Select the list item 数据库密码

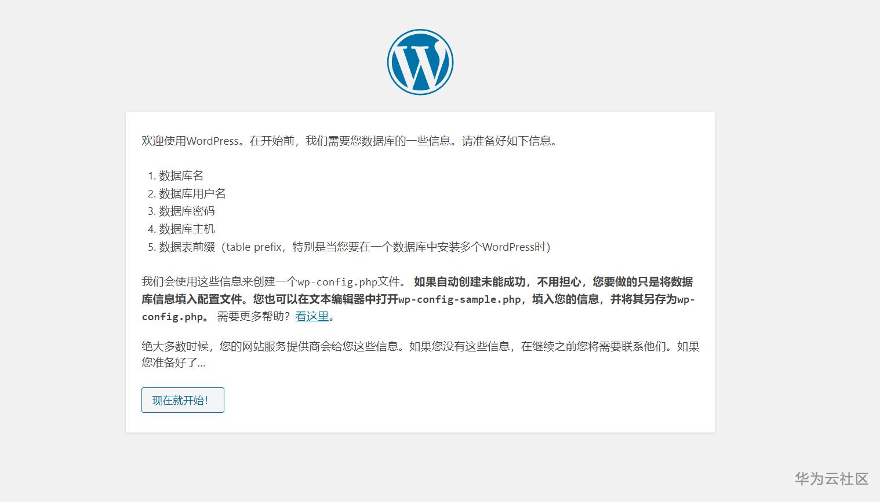point(187,211)
